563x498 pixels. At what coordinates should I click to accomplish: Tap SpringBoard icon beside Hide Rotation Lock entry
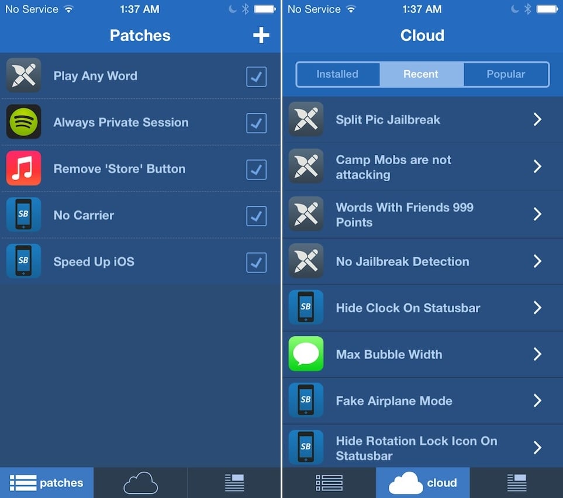tap(306, 447)
